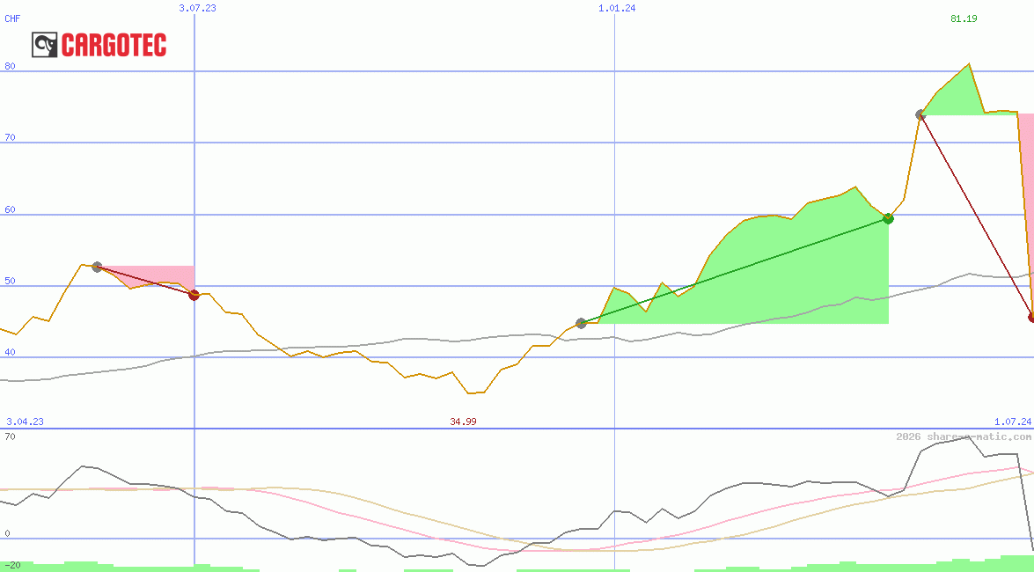Screen dimensions: 1034x572
Task: Click the 80 price axis label
Action: coord(11,66)
